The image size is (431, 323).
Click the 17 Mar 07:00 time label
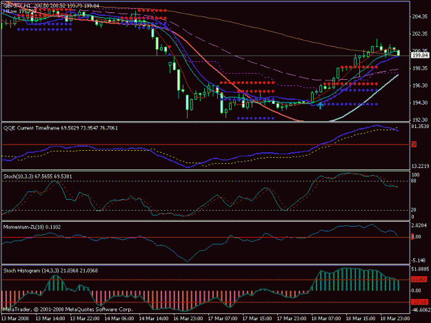(223, 319)
